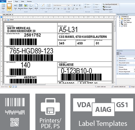Toggle bold formatting
Viewport: 135px width, 130px height.
click(74, 5)
